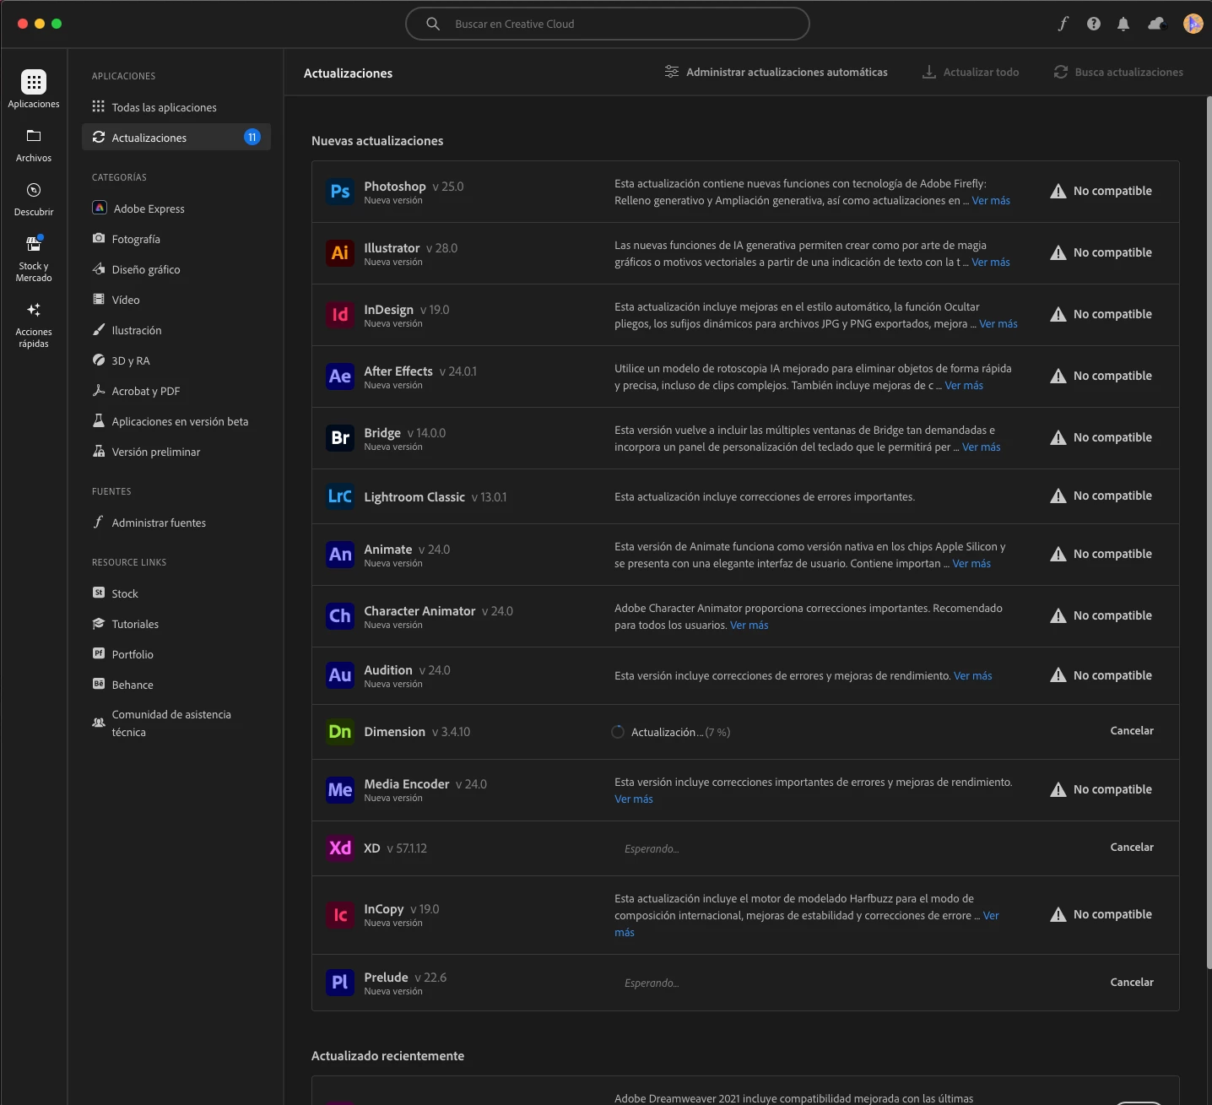Click Ver más in the Bridge description
Screen dimensions: 1212x1105
coord(982,447)
